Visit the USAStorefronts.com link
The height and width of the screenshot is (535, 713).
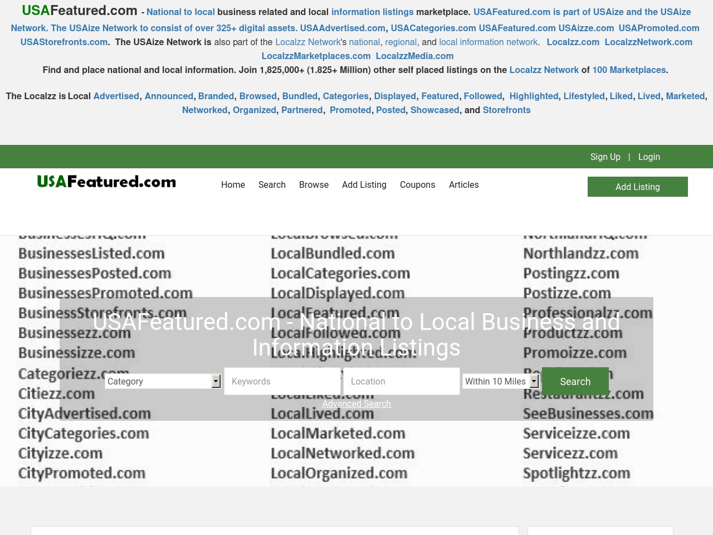click(x=64, y=42)
